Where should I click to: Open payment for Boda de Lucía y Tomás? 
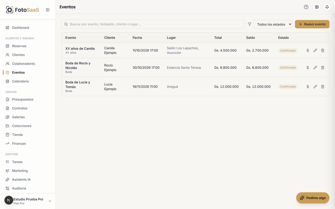point(308,87)
